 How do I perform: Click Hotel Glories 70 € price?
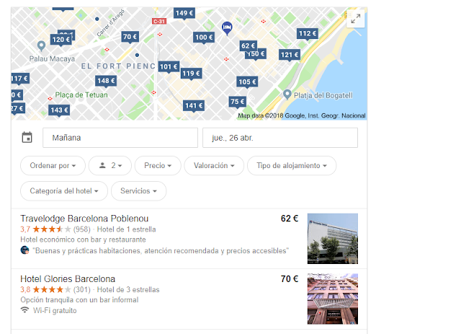(290, 279)
